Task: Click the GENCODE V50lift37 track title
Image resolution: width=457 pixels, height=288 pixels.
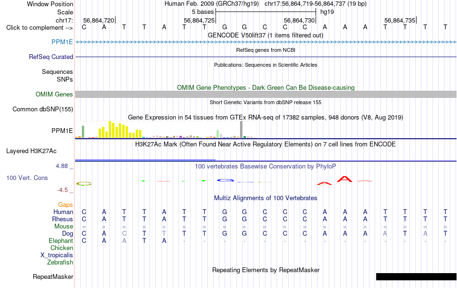Action: [x=266, y=35]
